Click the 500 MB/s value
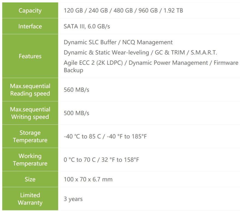This screenshot has height=211, width=240. pyautogui.click(x=76, y=113)
